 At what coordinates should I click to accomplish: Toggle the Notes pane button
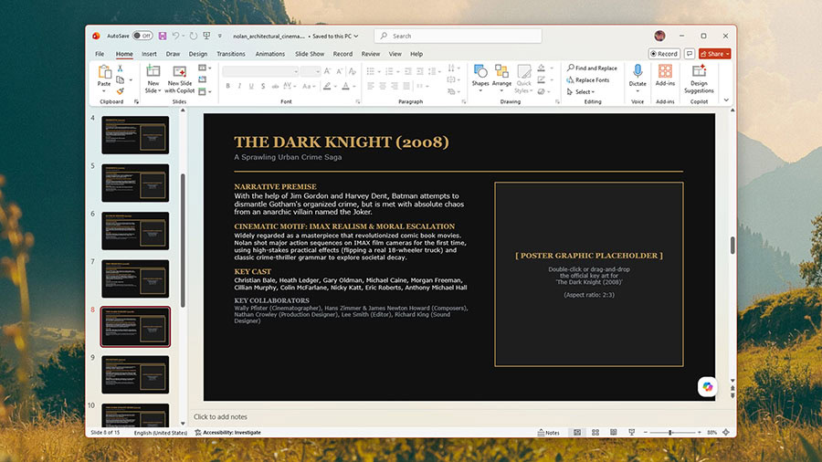pyautogui.click(x=548, y=433)
